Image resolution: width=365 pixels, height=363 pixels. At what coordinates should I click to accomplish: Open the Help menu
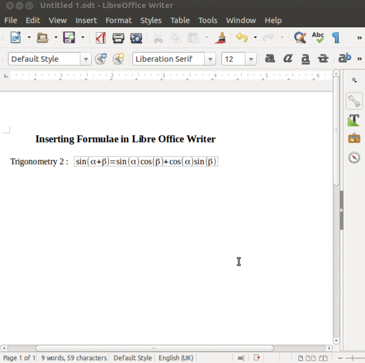273,21
